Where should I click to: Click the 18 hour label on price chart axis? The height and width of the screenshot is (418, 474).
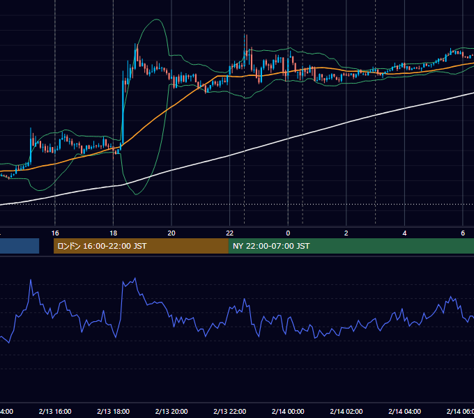pos(114,233)
